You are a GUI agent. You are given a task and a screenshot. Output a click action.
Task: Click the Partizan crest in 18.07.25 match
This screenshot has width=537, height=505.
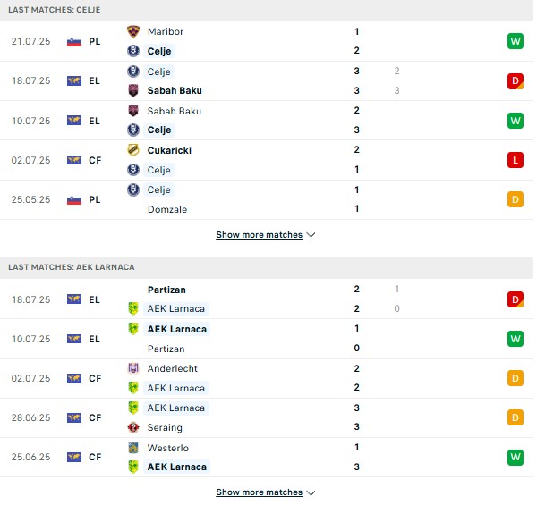tap(133, 290)
